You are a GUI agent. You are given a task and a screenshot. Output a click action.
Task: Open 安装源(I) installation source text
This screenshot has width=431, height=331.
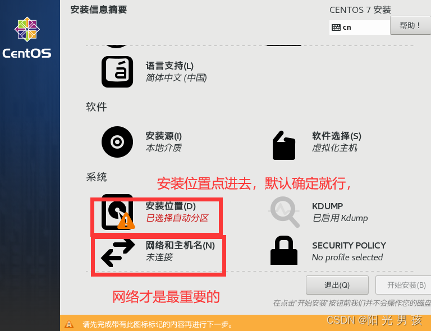tap(163, 136)
